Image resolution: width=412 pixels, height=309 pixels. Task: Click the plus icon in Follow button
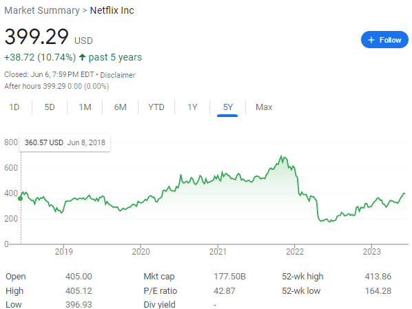[x=371, y=40]
